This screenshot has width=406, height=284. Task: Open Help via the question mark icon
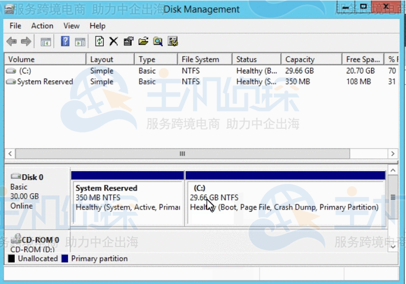pyautogui.click(x=65, y=42)
